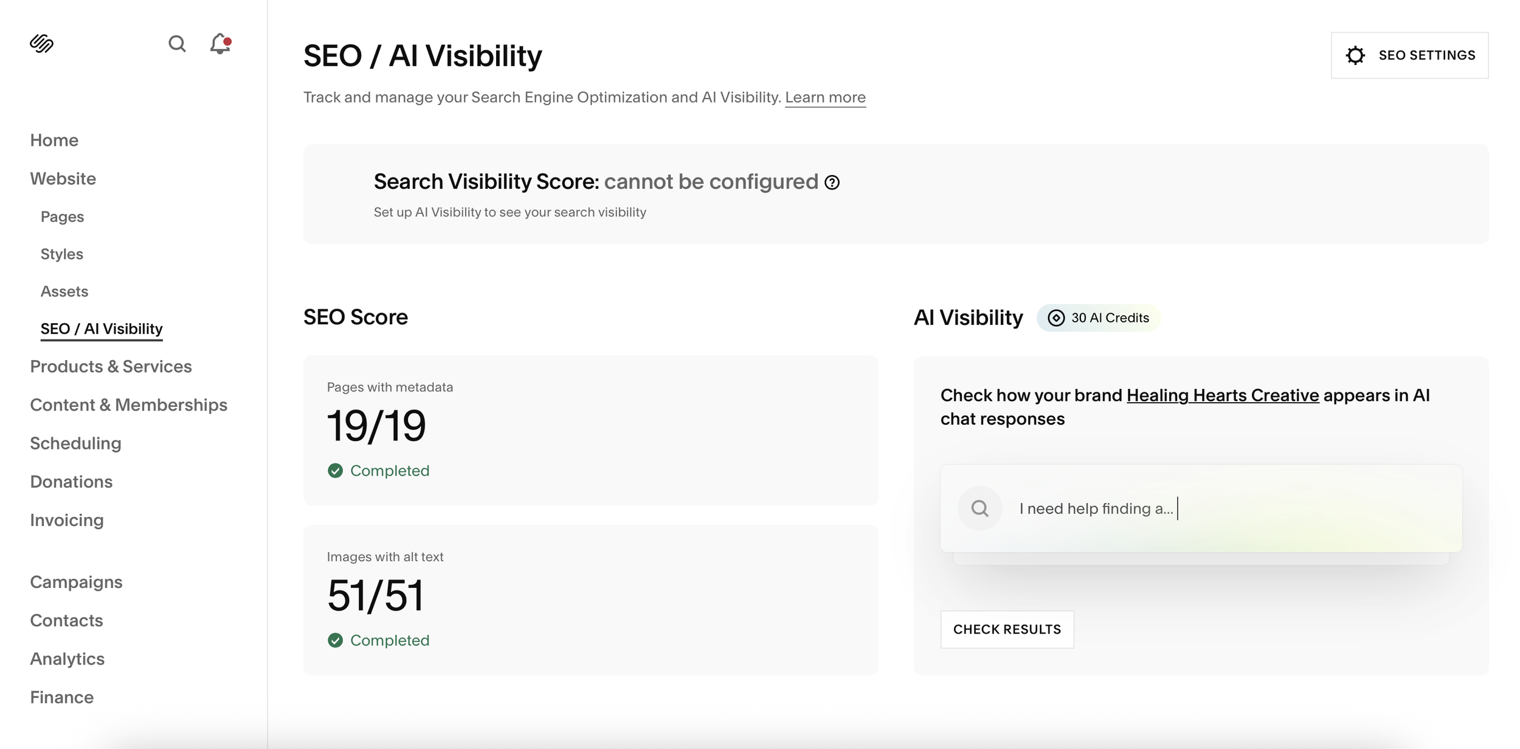Screen dimensions: 1520x749
Task: Open Campaigns in the sidebar
Action: 76,582
